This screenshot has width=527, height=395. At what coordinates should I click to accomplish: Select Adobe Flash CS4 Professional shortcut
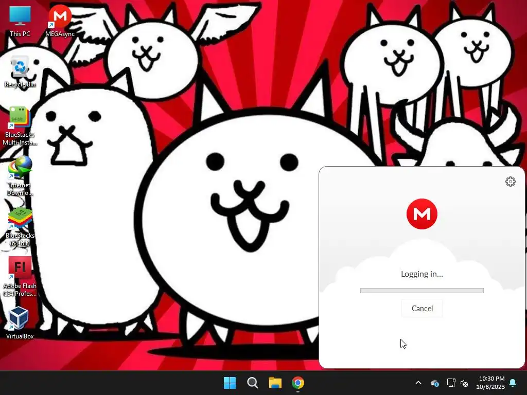[x=20, y=277]
